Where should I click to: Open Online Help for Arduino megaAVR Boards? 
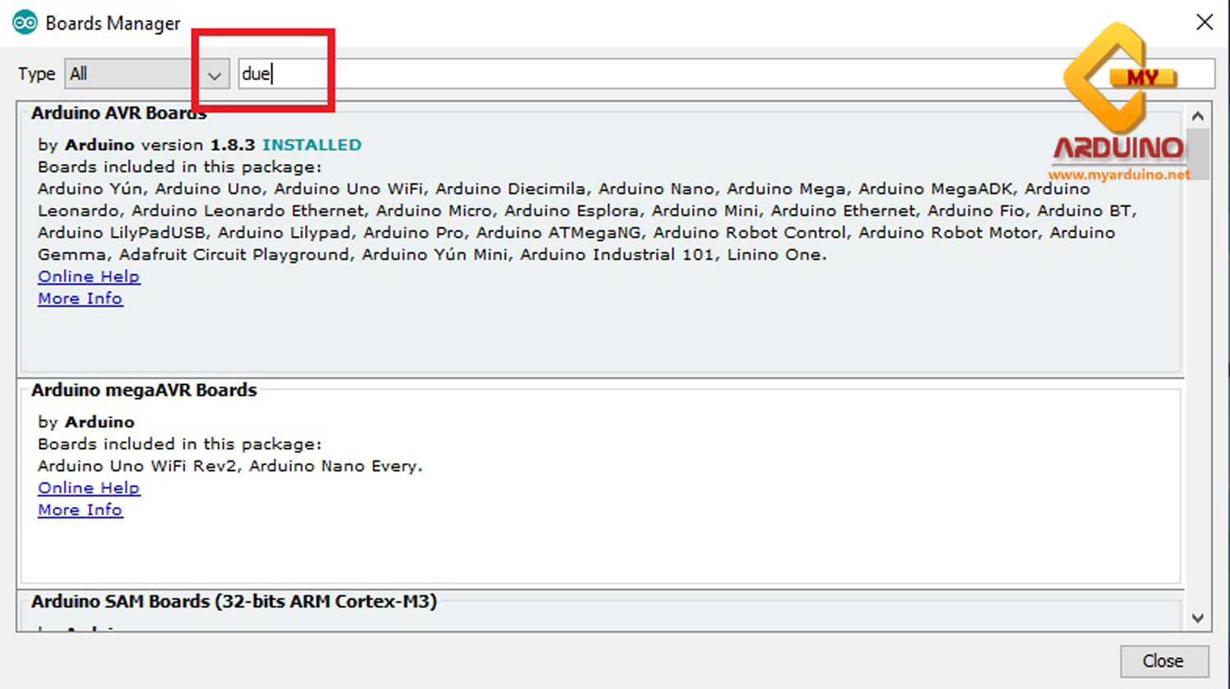pos(89,487)
